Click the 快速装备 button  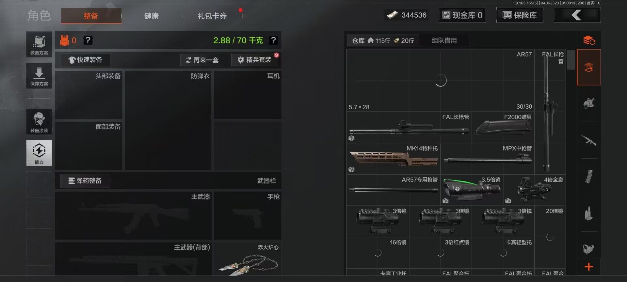tap(85, 60)
